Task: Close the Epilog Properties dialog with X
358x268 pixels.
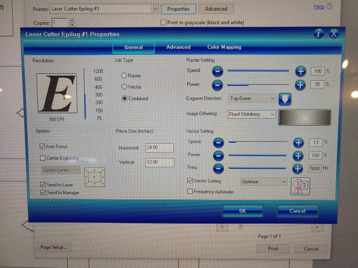Action: point(334,34)
